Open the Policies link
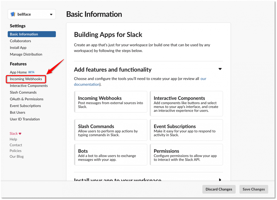Image resolution: width=277 pixels, height=200 pixels. [15, 151]
